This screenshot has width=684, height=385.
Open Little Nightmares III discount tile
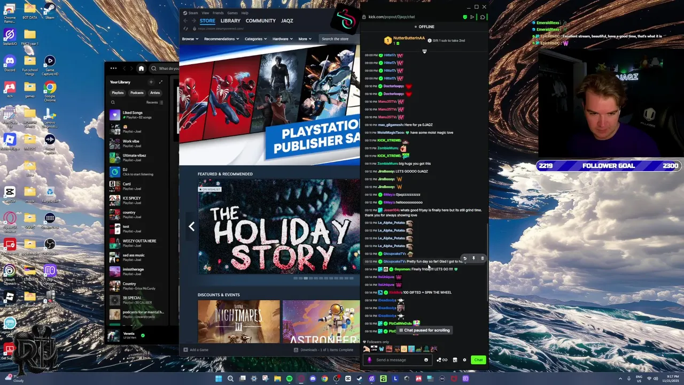[x=239, y=321]
